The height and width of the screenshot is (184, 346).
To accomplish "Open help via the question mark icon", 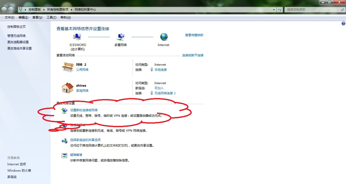I will tap(343, 23).
